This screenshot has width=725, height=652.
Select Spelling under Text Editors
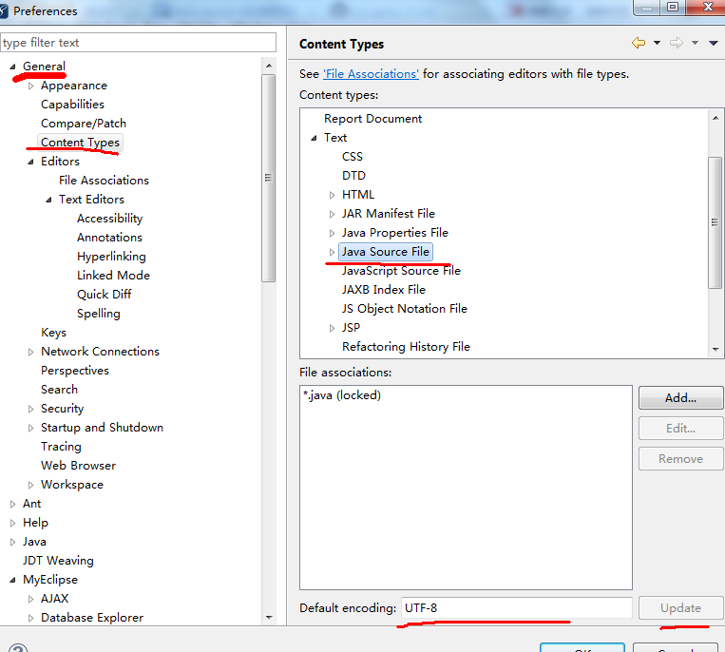point(98,313)
